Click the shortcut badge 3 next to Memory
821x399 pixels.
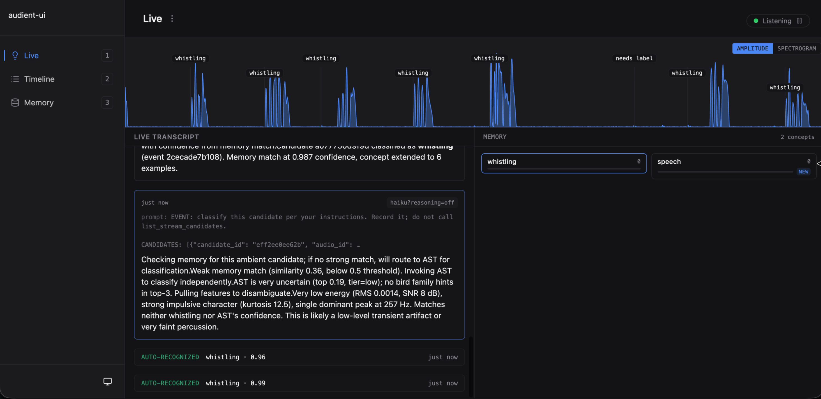[107, 103]
